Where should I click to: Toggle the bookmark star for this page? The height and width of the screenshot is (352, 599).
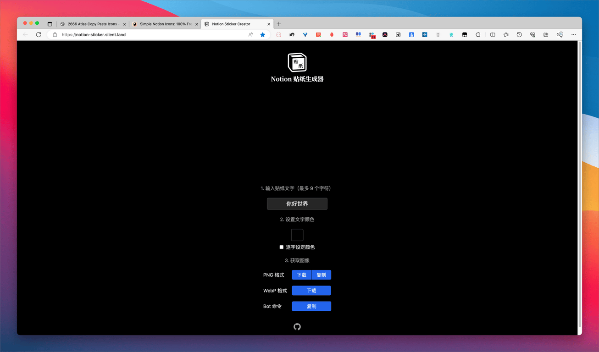pos(262,34)
